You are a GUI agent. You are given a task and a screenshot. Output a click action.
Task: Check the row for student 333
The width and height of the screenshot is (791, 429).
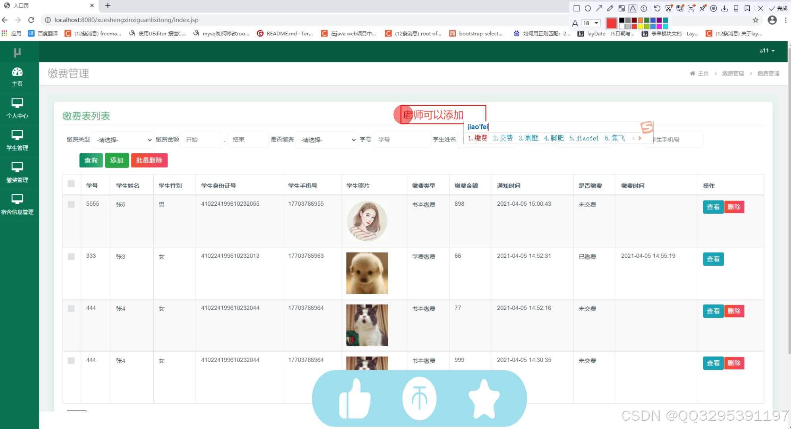click(x=71, y=256)
